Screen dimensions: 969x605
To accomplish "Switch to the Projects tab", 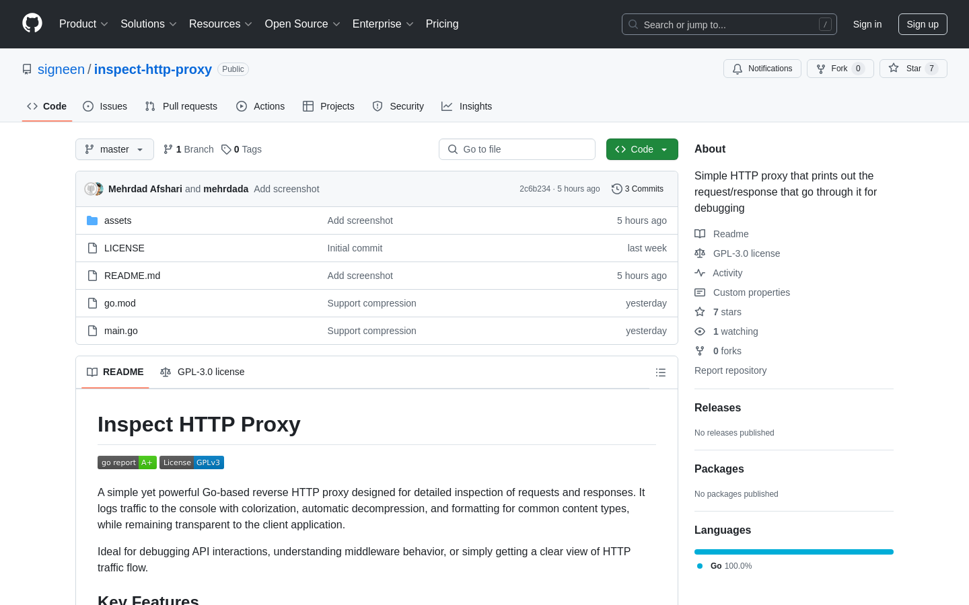I will tap(328, 106).
